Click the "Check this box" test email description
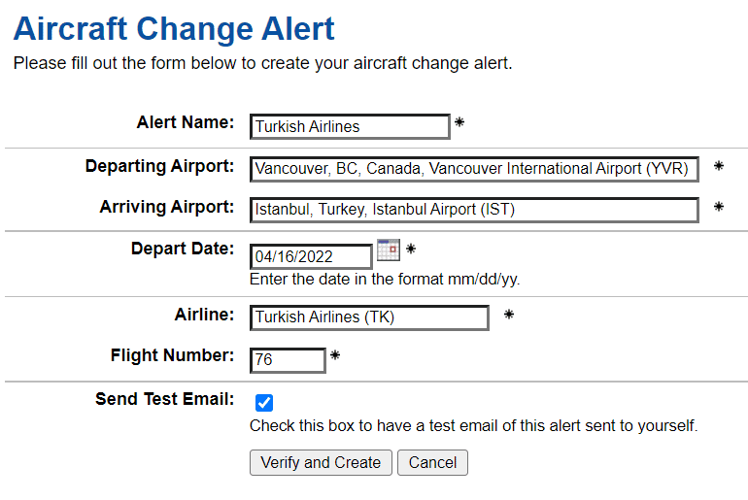 click(473, 425)
